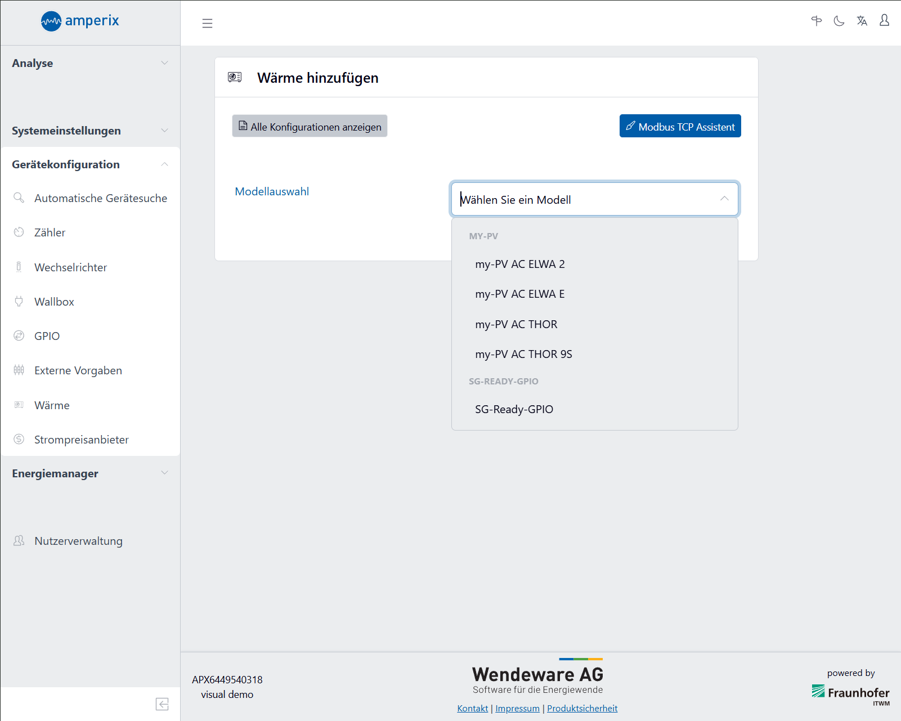Expand the Analyse section

[90, 63]
